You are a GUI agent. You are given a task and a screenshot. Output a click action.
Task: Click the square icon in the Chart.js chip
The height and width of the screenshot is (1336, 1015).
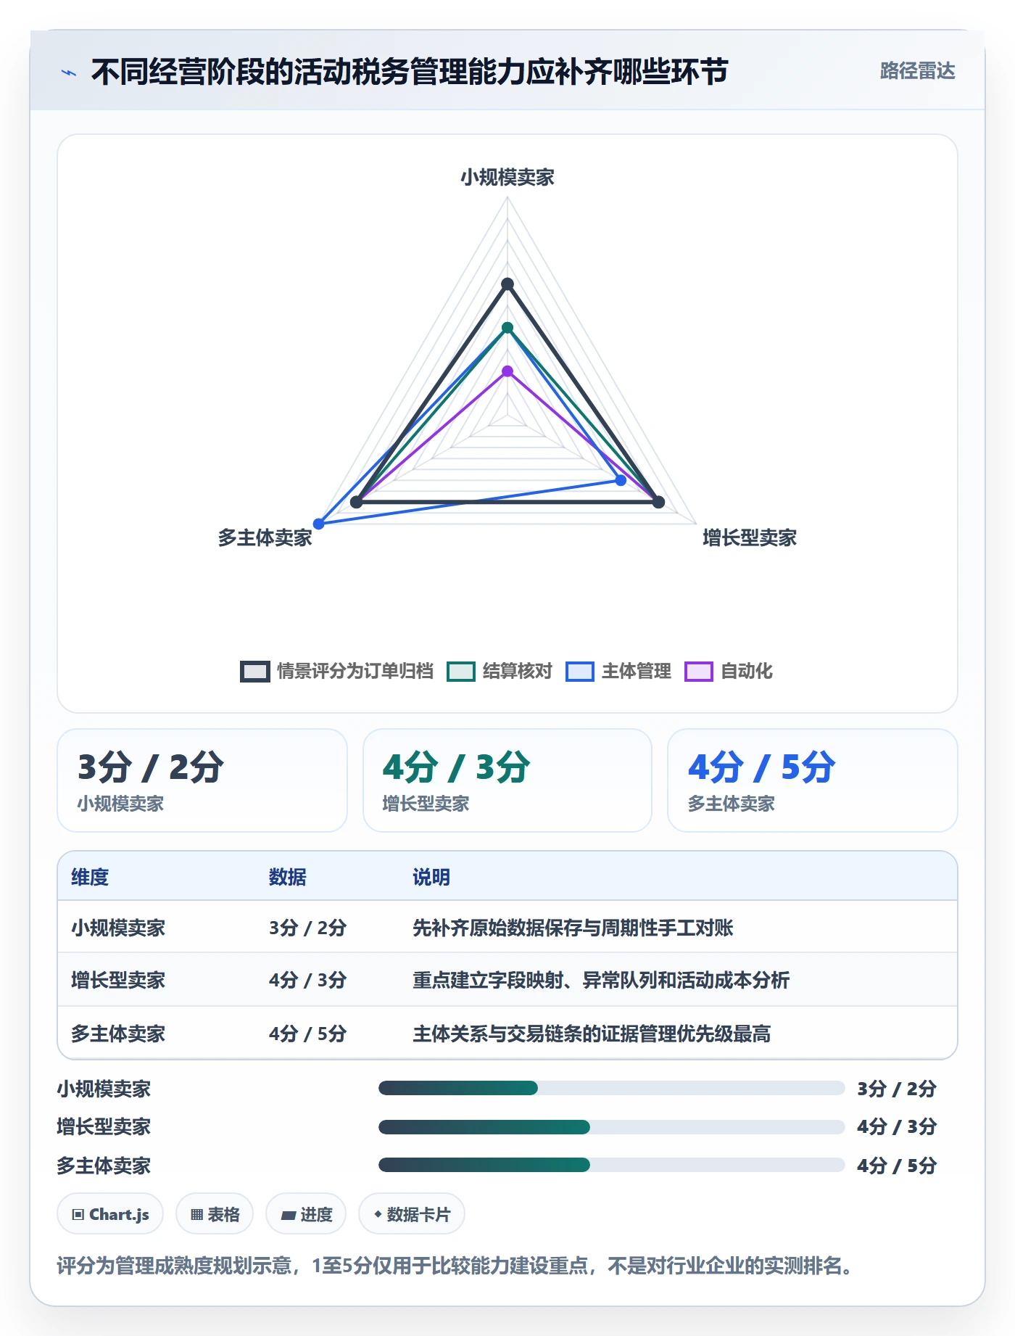(78, 1215)
